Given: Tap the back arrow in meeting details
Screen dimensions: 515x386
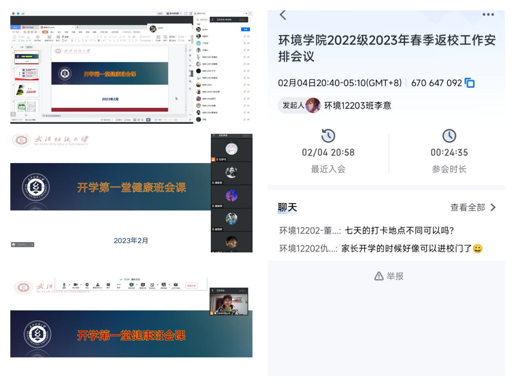Looking at the screenshot, I should [x=283, y=16].
